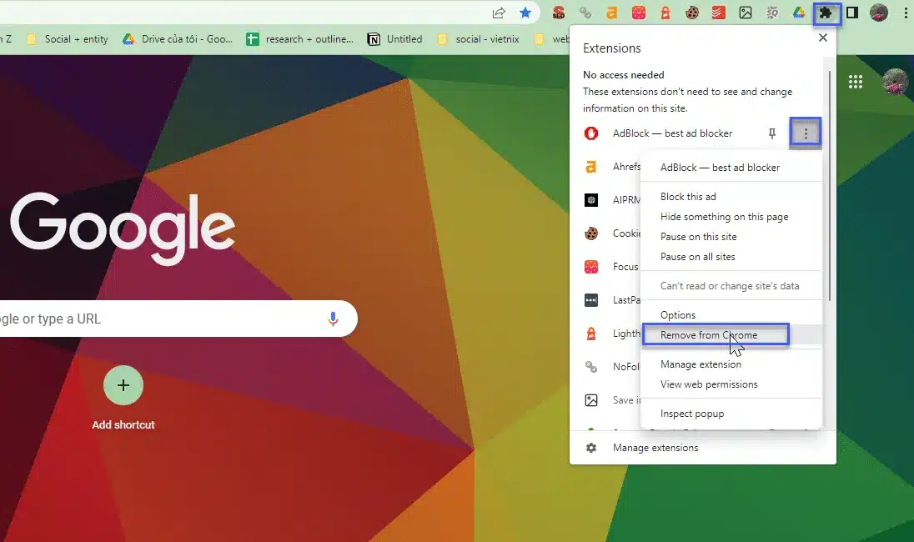This screenshot has width=914, height=542.
Task: Click the SQ extension icon in toolbar
Action: [771, 13]
